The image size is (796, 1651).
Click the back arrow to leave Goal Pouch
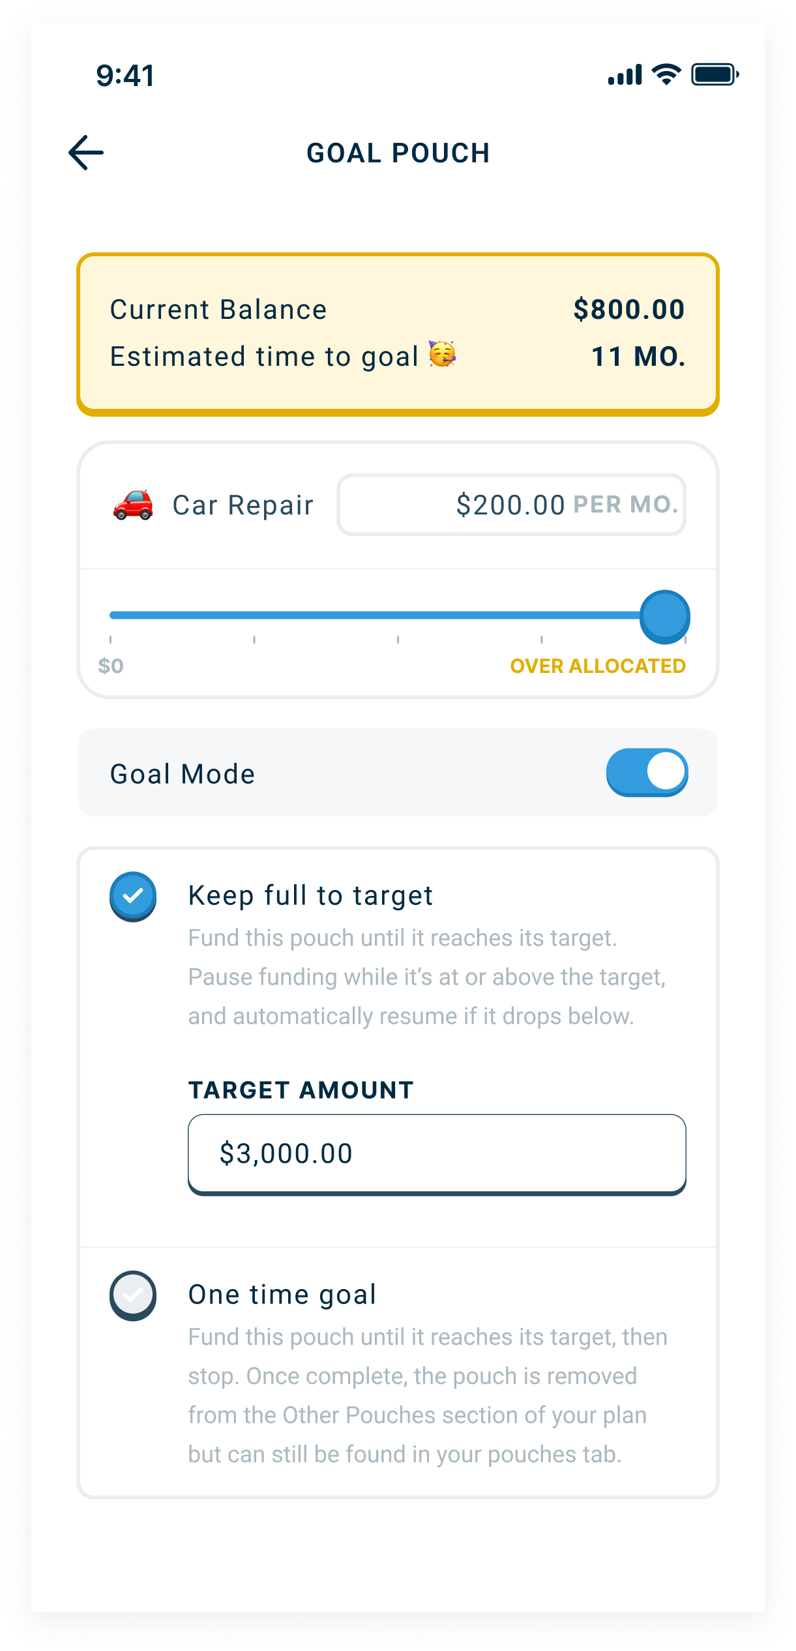click(x=85, y=153)
